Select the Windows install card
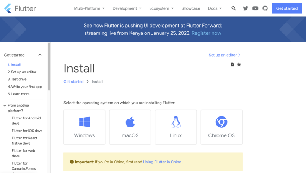 84,127
